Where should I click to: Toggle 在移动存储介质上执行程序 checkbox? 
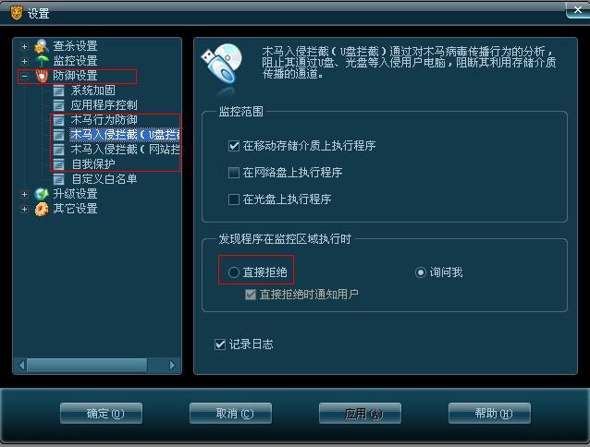[x=234, y=146]
